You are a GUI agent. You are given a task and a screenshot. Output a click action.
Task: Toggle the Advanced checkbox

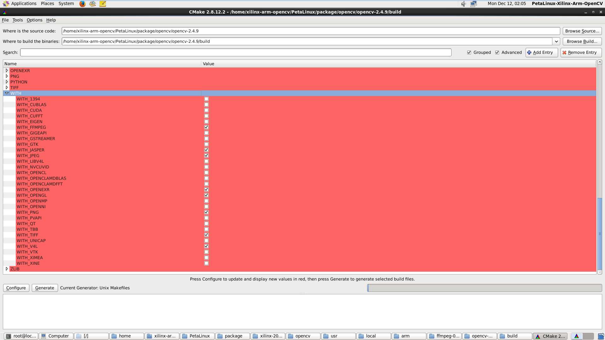point(497,53)
